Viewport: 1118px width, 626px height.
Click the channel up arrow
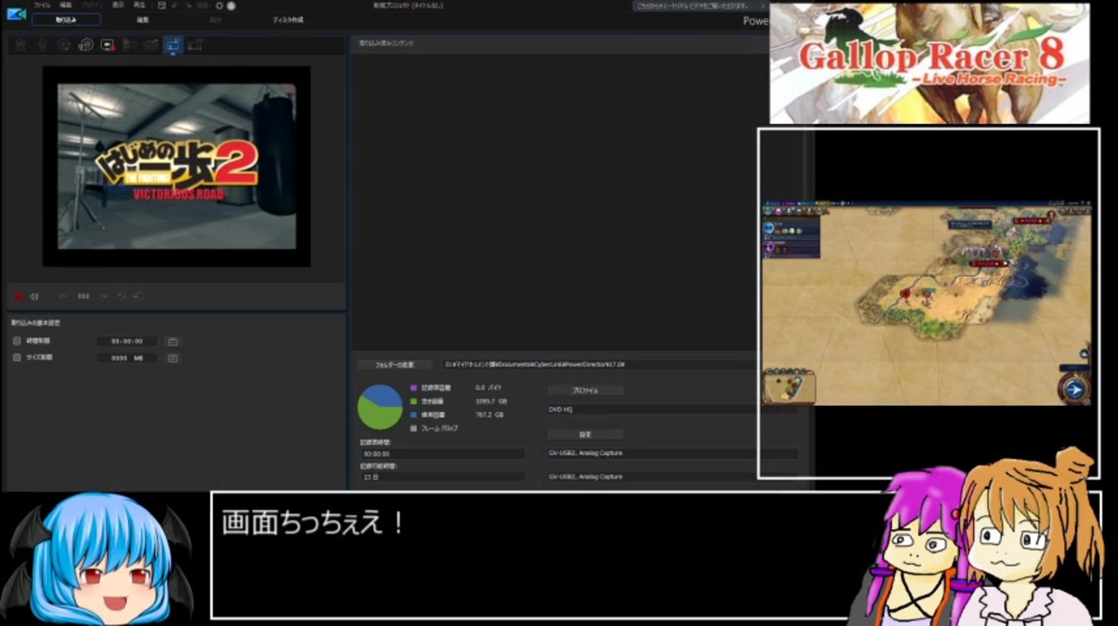(62, 296)
